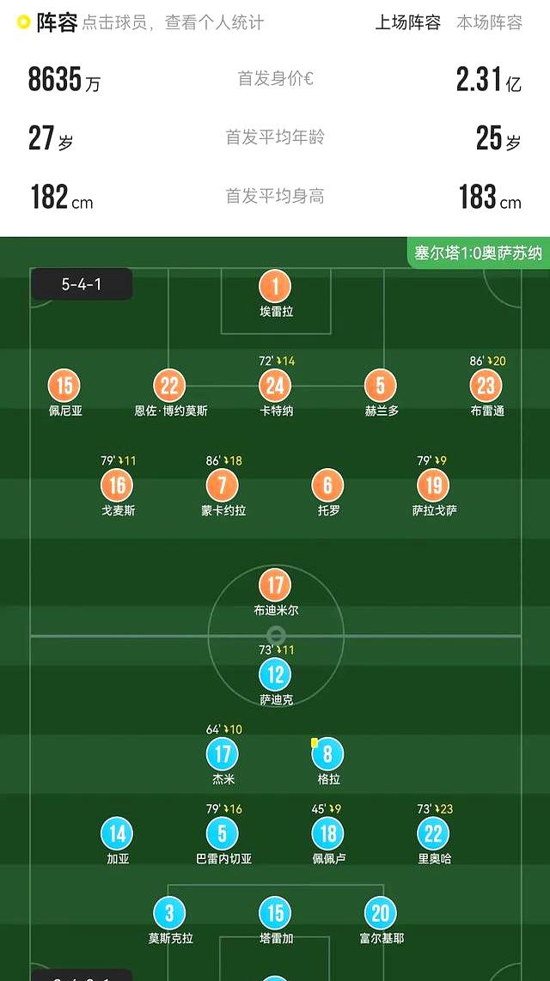Open stats for defender 佩尼亚 number 15
Screen dimensions: 550x981
pyautogui.click(x=64, y=387)
